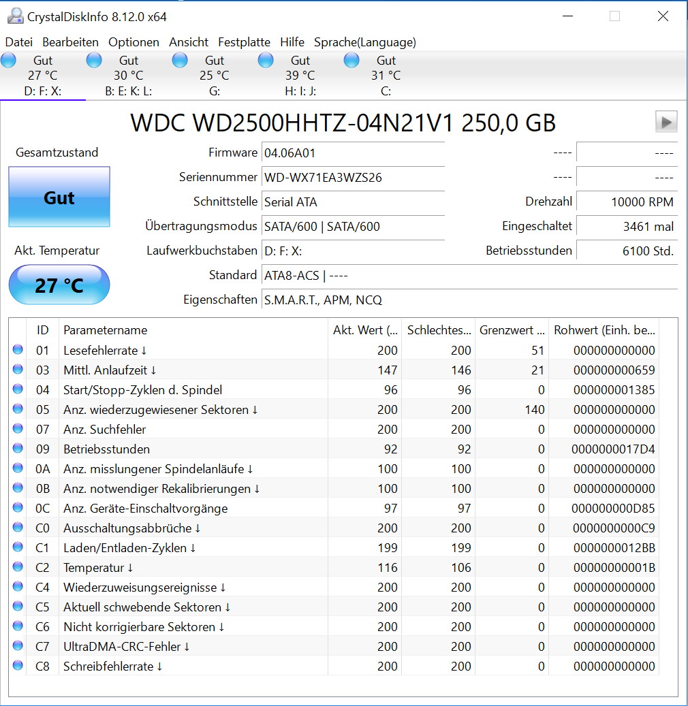The width and height of the screenshot is (688, 706).
Task: Go to next disk with arrow button
Action: pyautogui.click(x=666, y=122)
